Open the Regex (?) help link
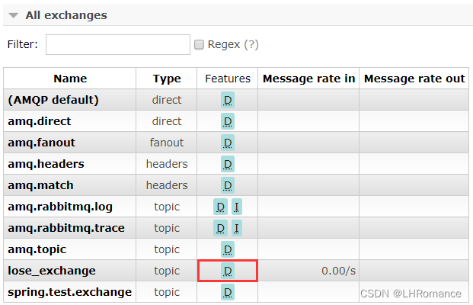 [251, 44]
